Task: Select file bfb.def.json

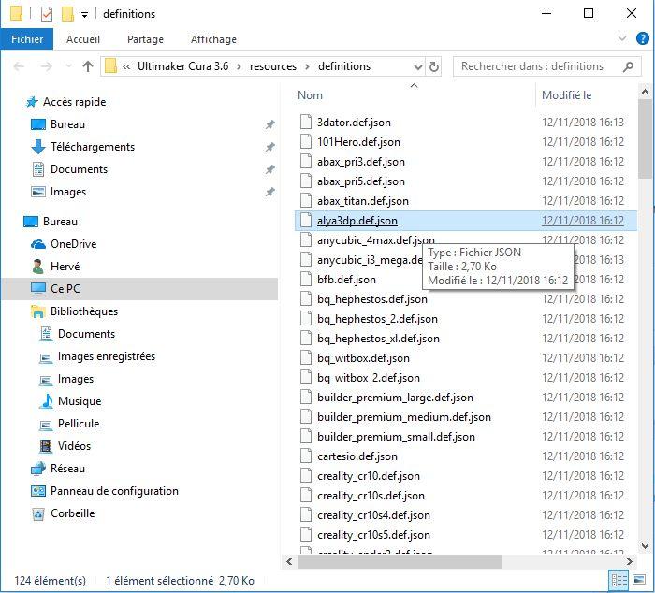Action: 346,280
